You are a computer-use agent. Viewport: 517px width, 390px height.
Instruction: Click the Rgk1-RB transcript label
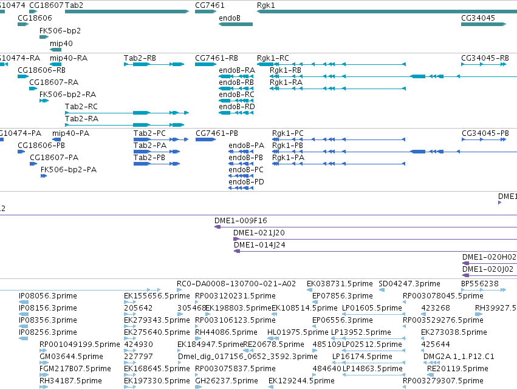[x=286, y=70]
